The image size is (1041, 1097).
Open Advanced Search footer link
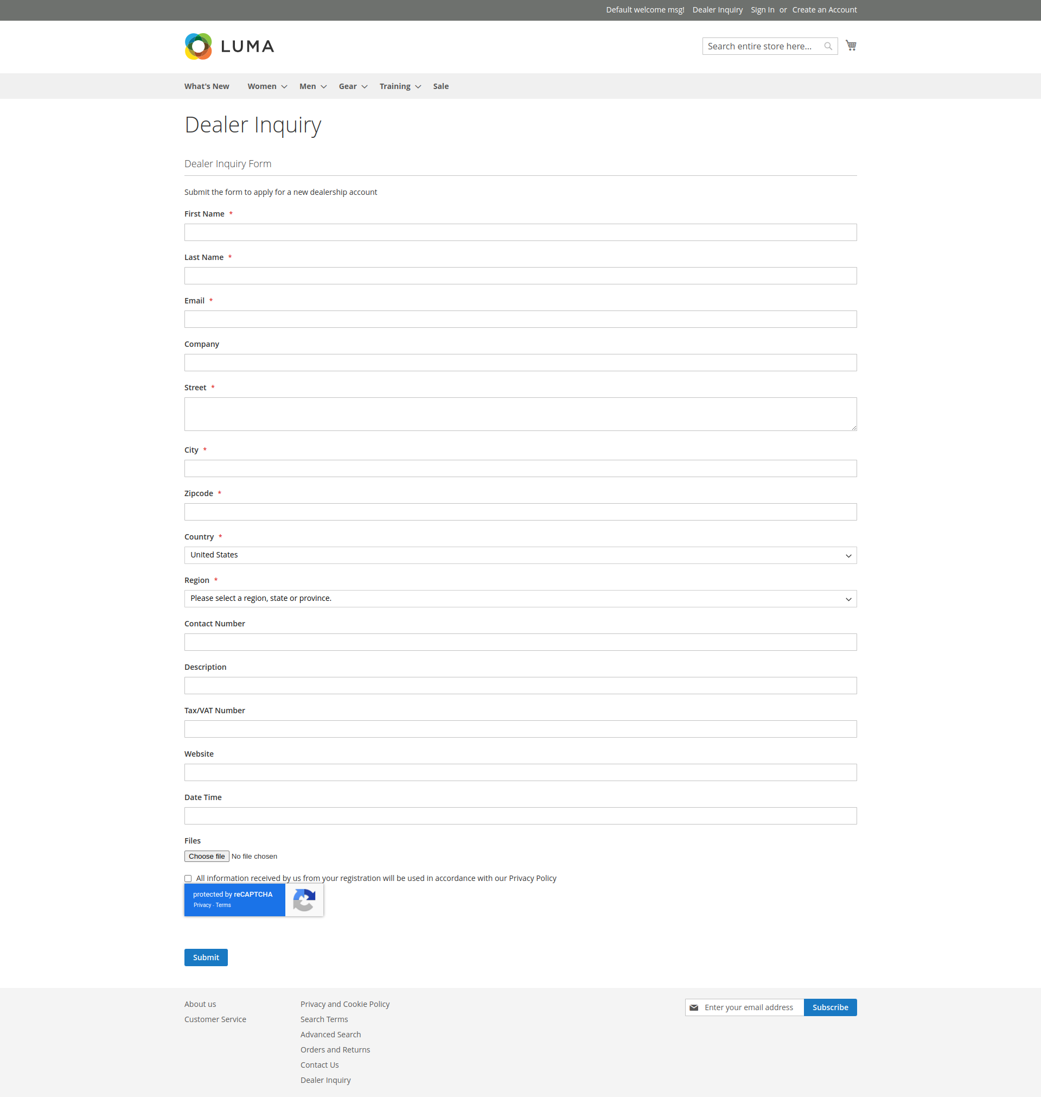point(330,1034)
